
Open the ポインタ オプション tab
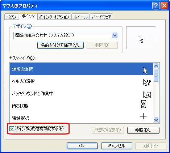click(54, 17)
